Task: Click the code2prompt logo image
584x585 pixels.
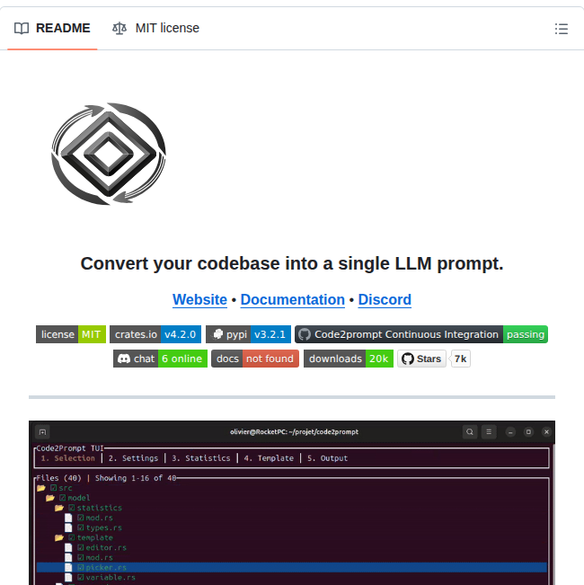Action: 109,154
